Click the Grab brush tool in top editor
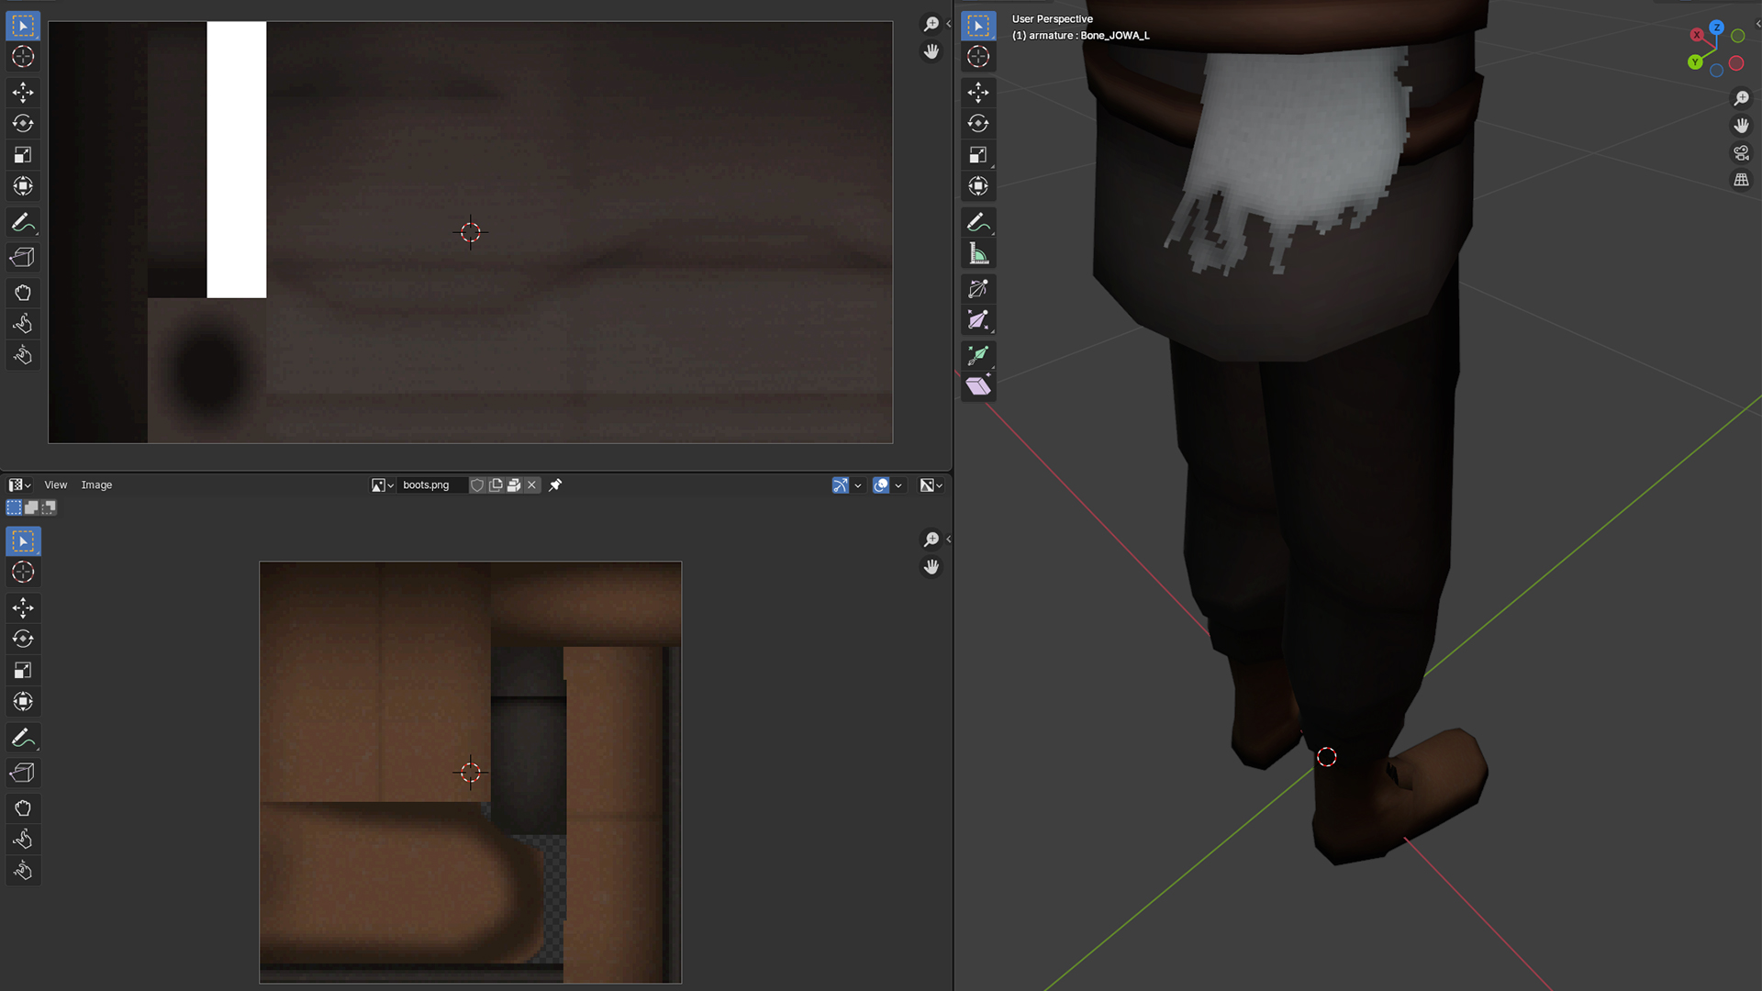Viewport: 1762px width, 991px height. pos(23,293)
